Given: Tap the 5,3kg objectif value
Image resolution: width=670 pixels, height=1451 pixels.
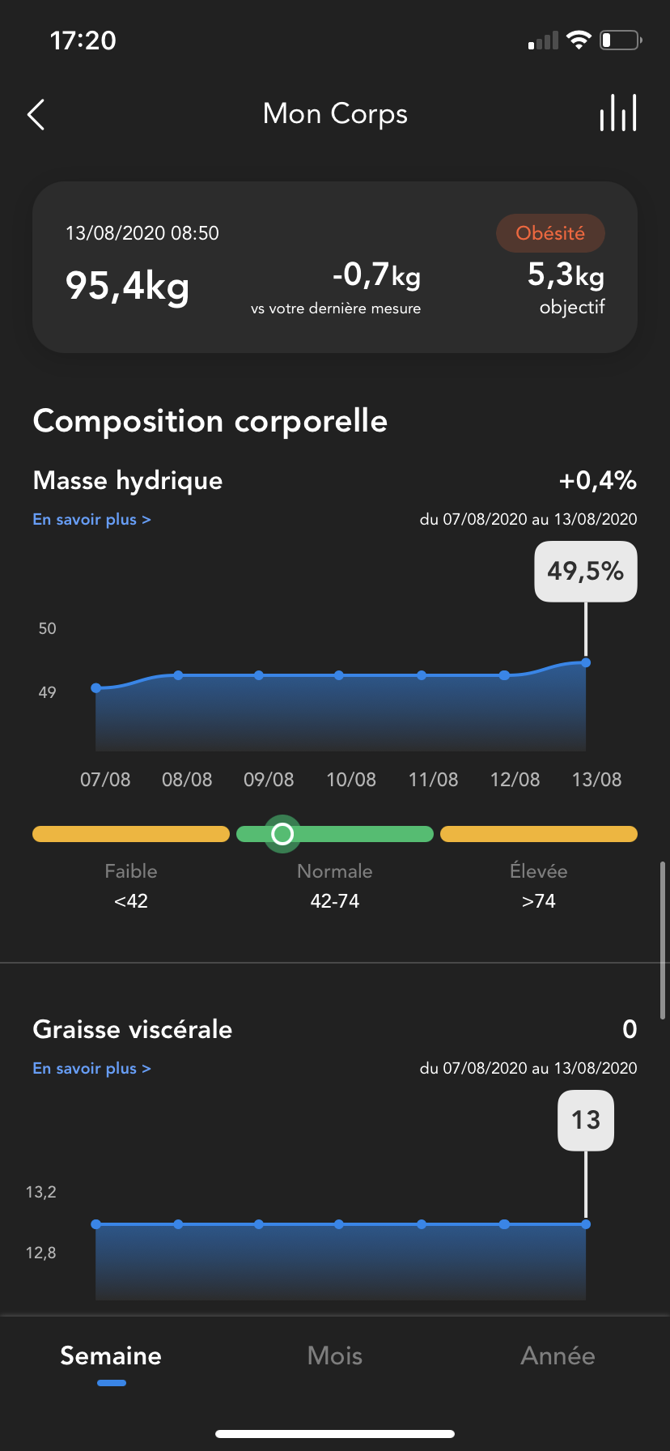Looking at the screenshot, I should [566, 276].
